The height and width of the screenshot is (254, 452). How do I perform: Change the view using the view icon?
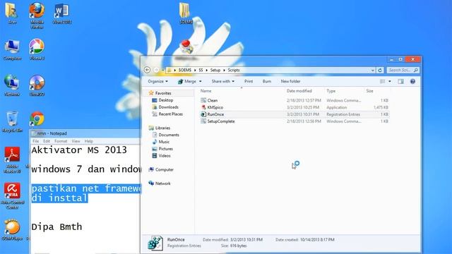(383, 82)
